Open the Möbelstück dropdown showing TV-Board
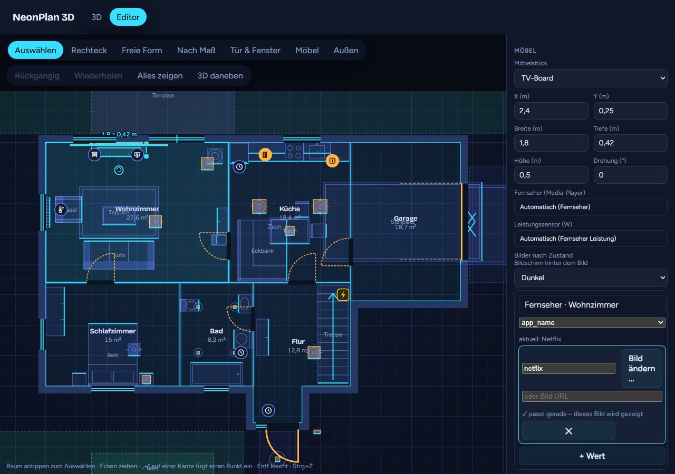Screen dimensions: 675x474 (591, 78)
